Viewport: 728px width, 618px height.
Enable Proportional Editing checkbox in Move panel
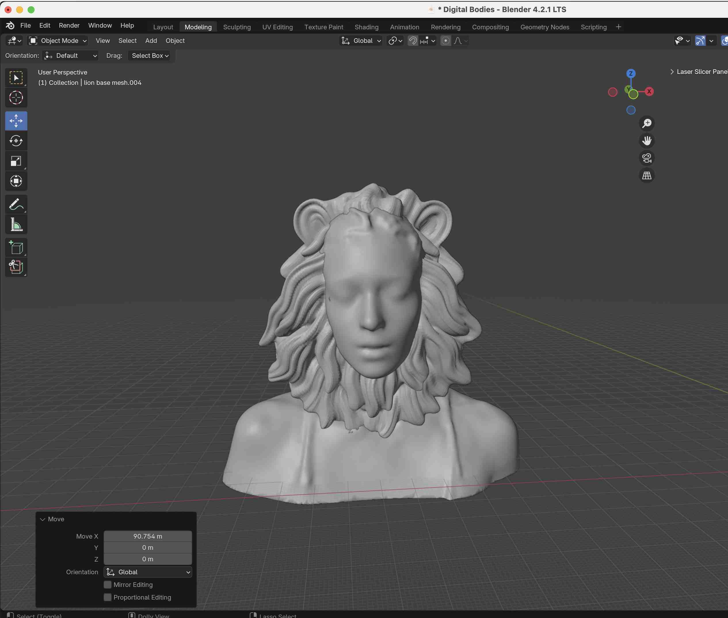coord(108,597)
